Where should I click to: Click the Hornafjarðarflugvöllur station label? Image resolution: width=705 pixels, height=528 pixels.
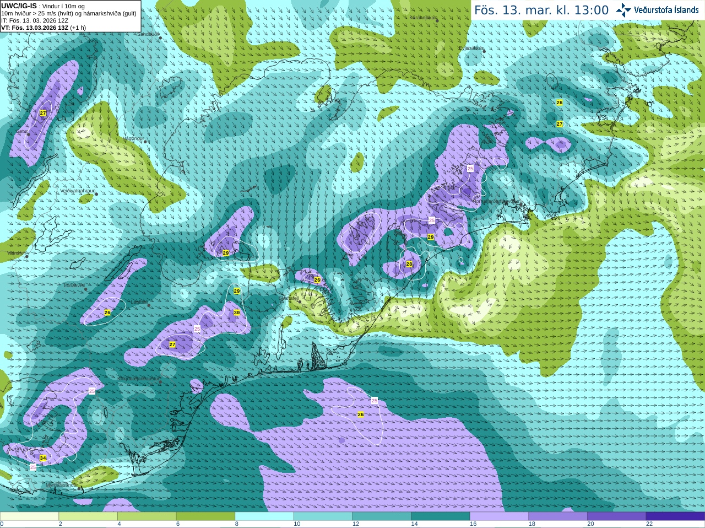(496, 202)
